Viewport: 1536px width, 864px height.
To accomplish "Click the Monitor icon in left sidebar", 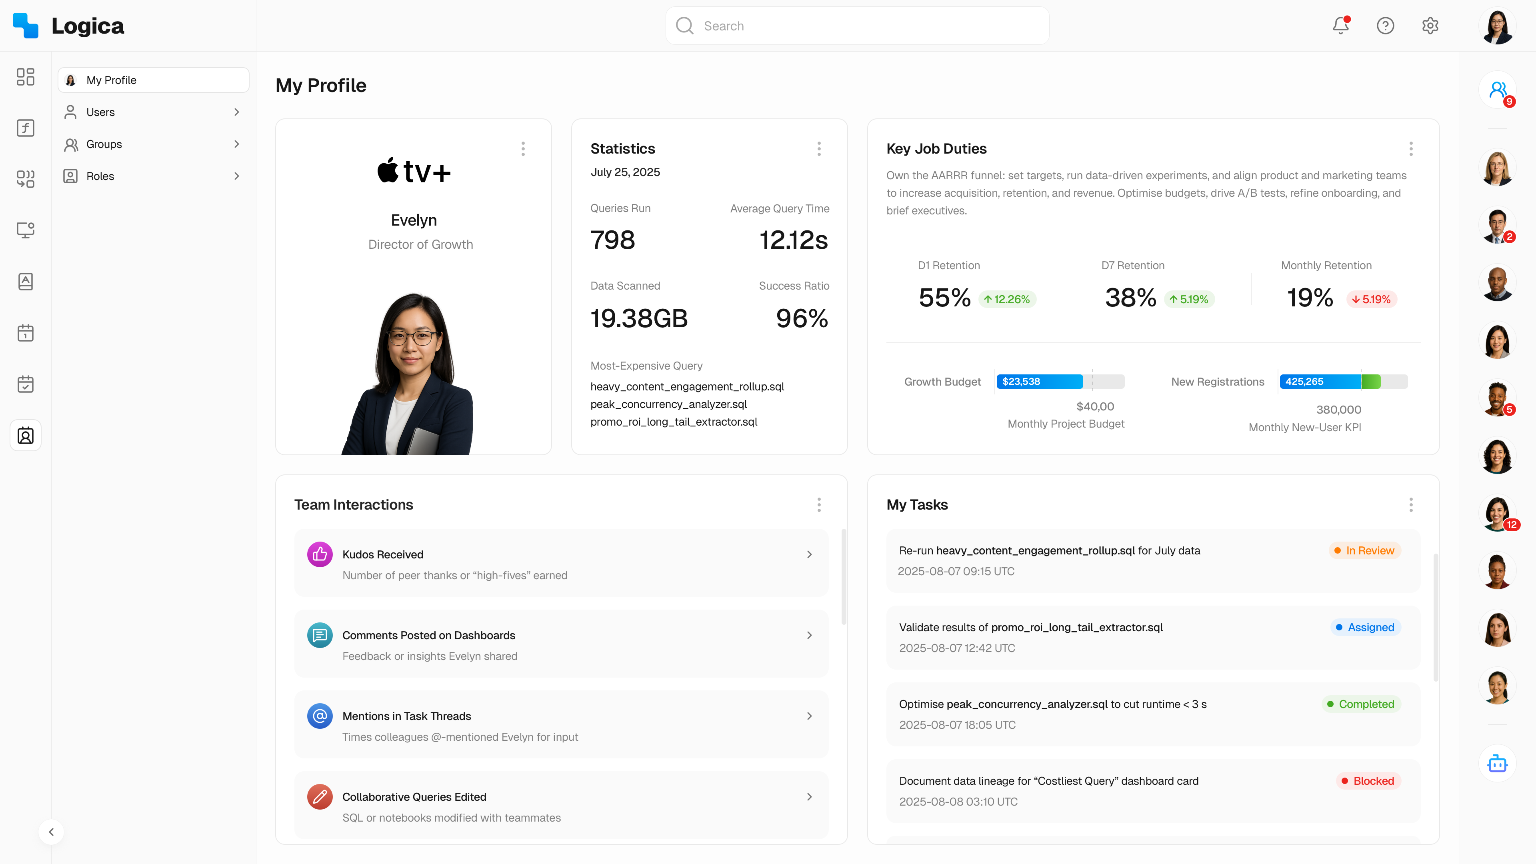I will point(25,230).
